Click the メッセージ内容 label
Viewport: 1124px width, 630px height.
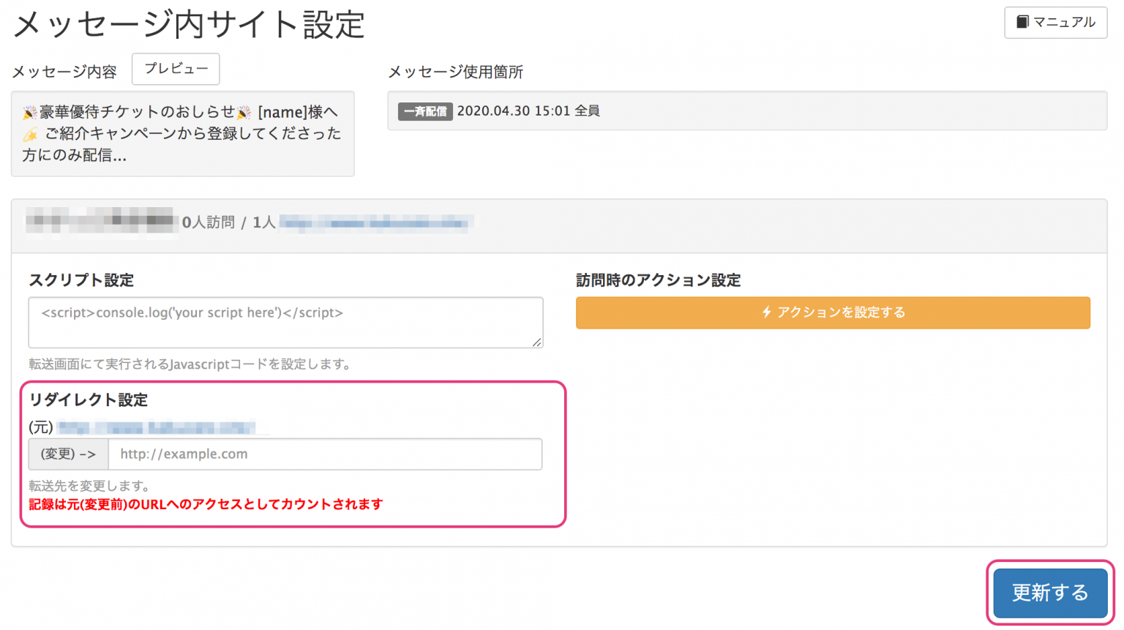(64, 72)
